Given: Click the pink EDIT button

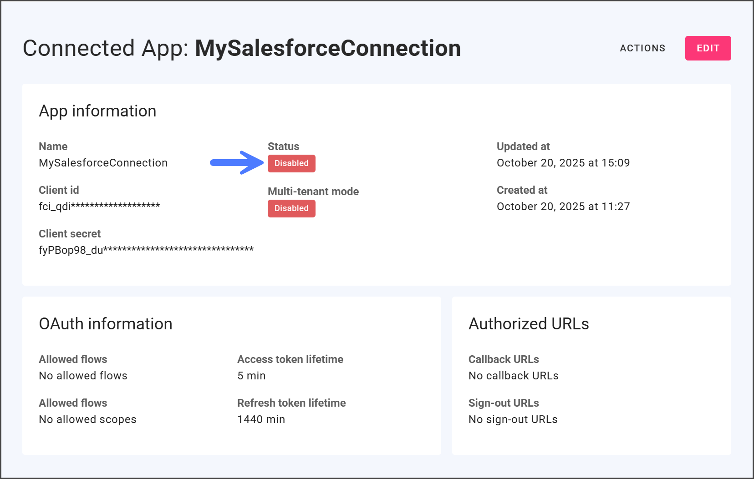Looking at the screenshot, I should pos(708,48).
